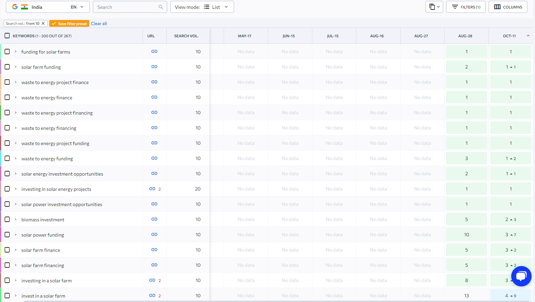Click the URL link icon for biomass investment

pos(154,219)
